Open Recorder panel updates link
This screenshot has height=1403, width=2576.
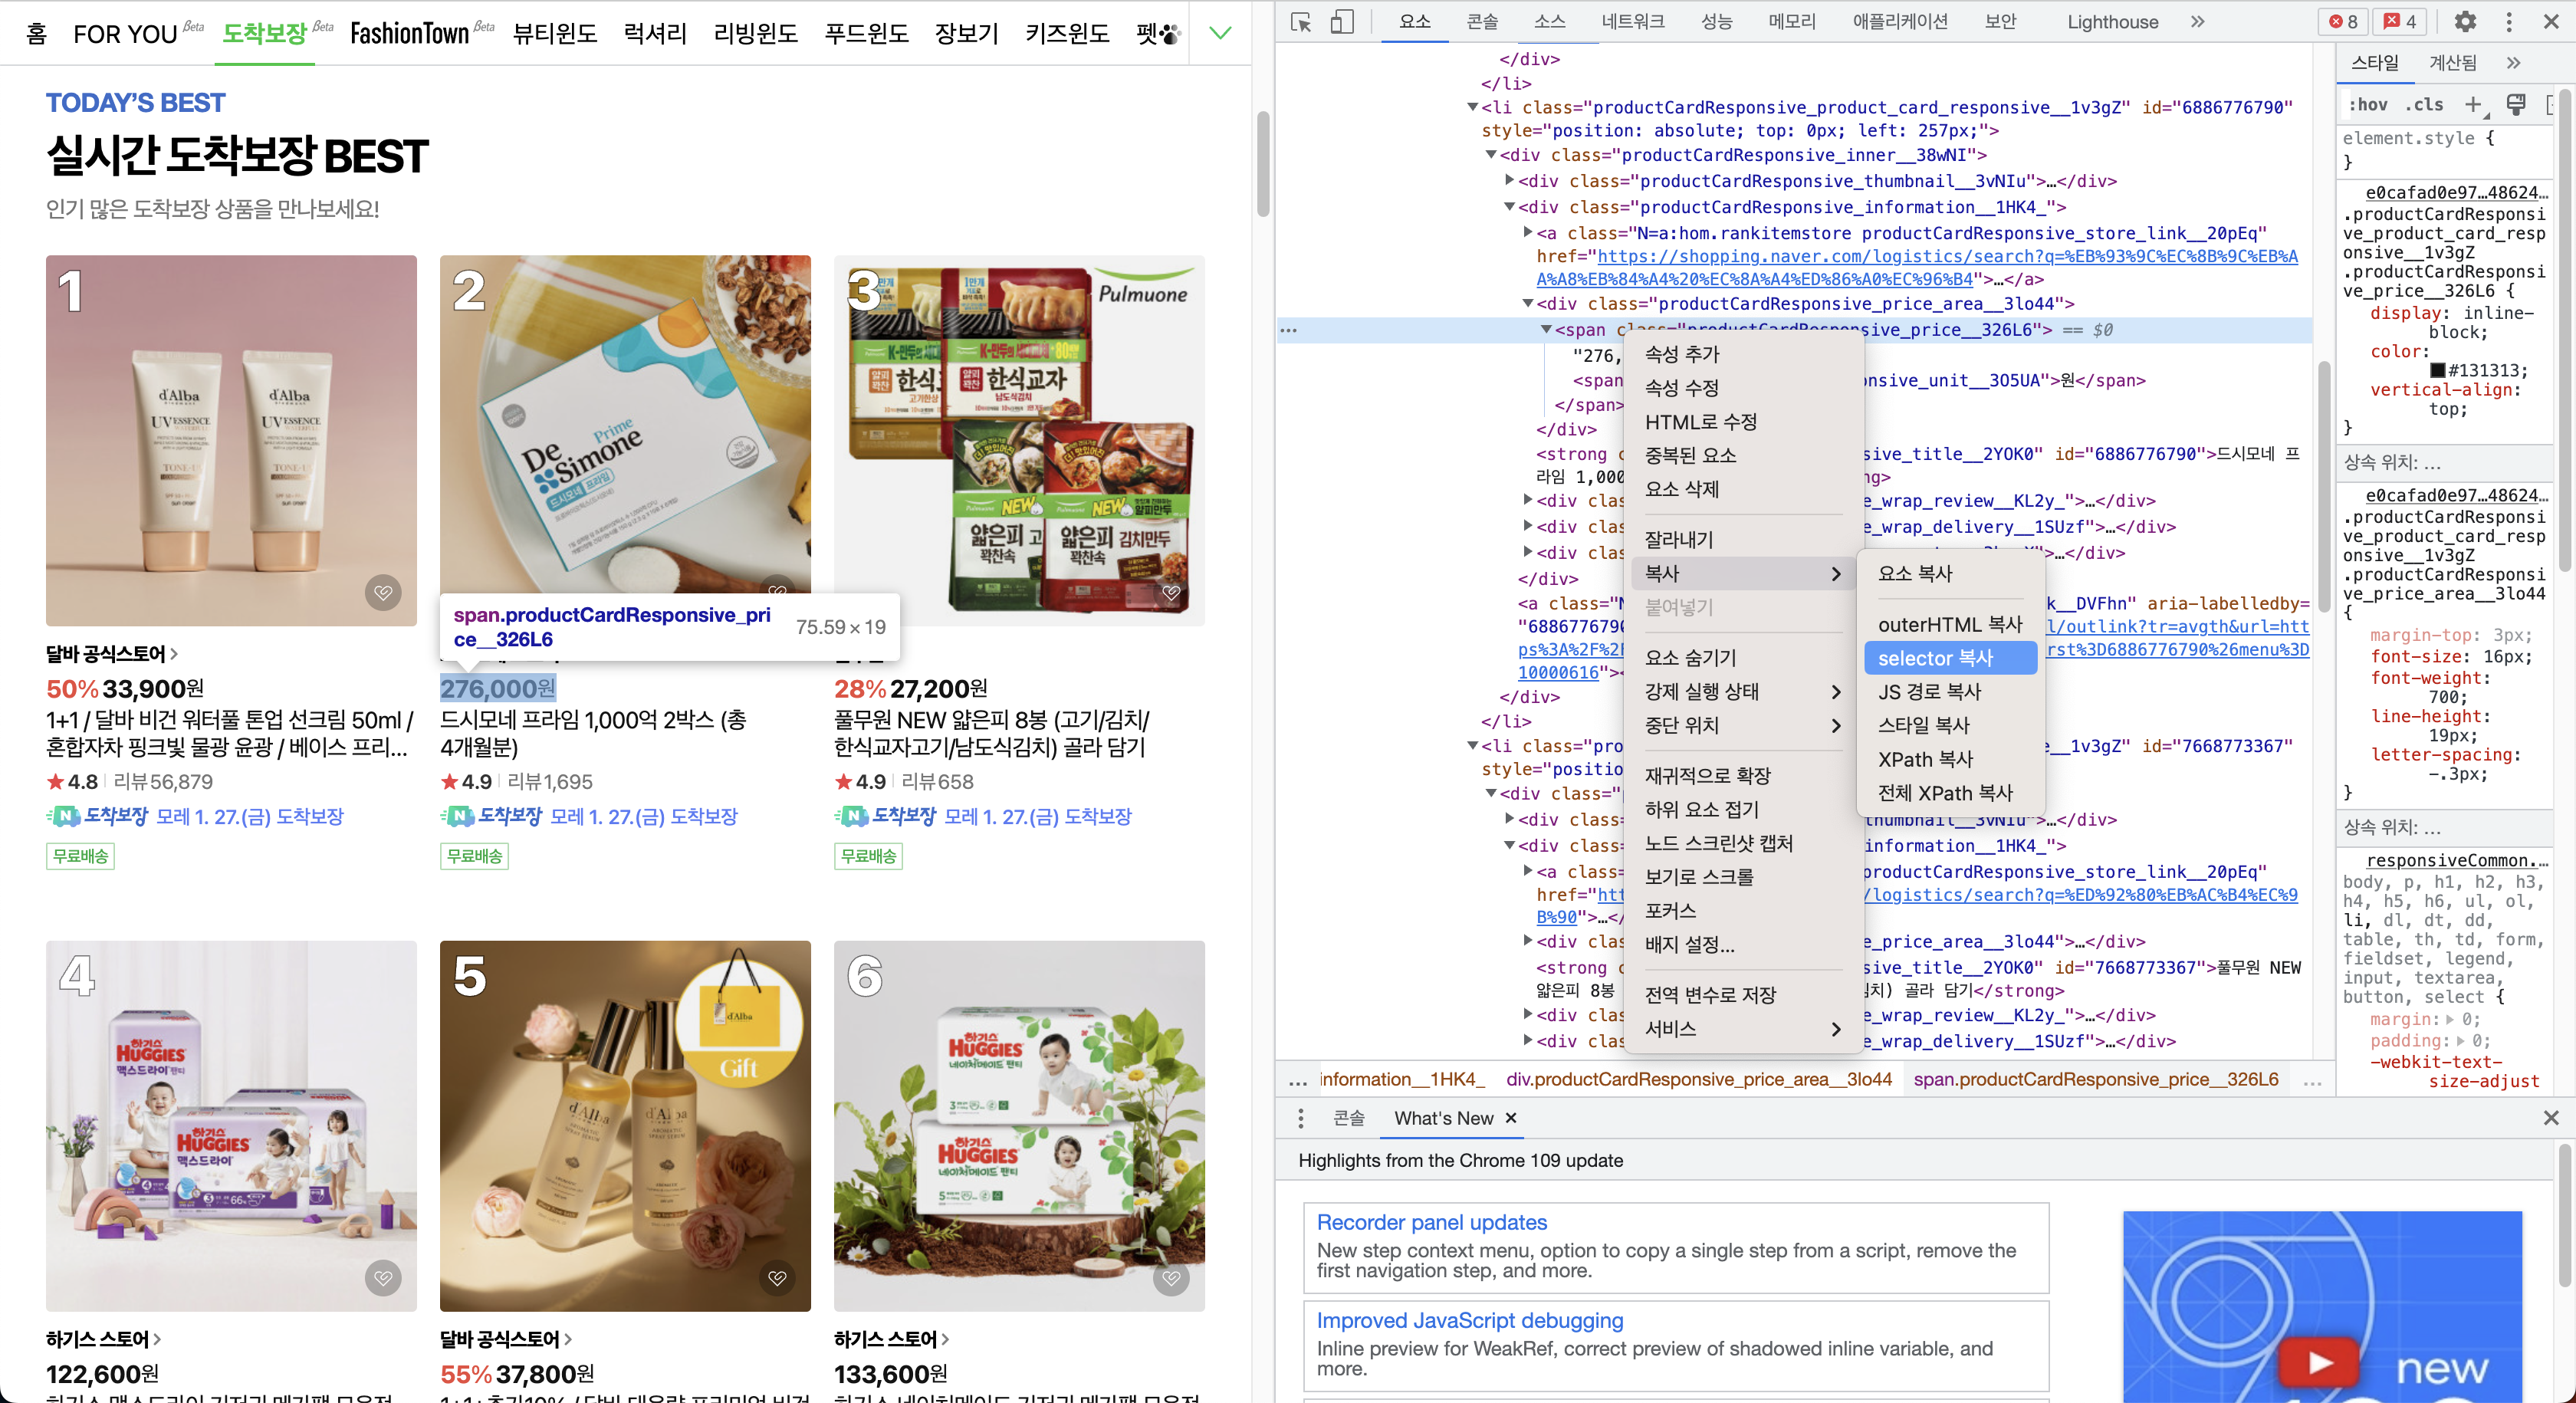[x=1431, y=1222]
